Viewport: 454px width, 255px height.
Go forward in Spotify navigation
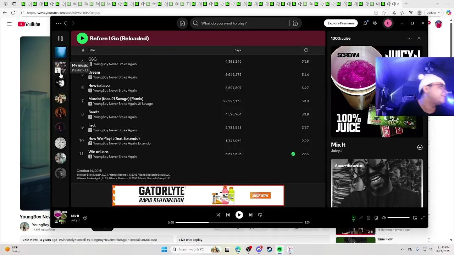[x=73, y=23]
